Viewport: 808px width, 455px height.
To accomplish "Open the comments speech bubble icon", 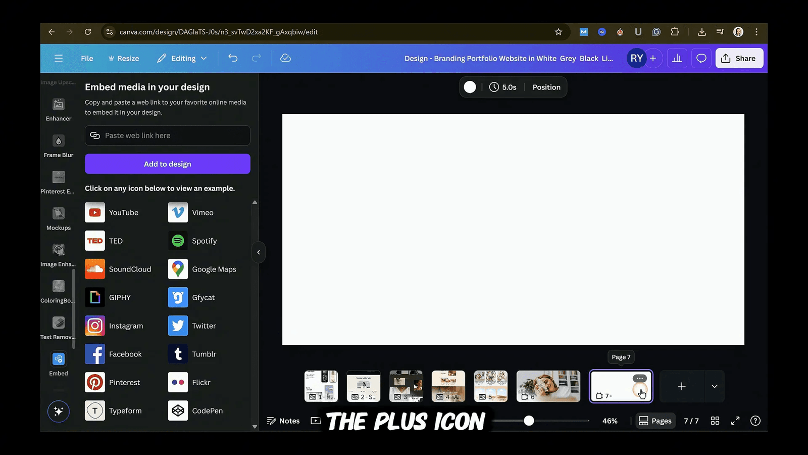I will point(701,58).
